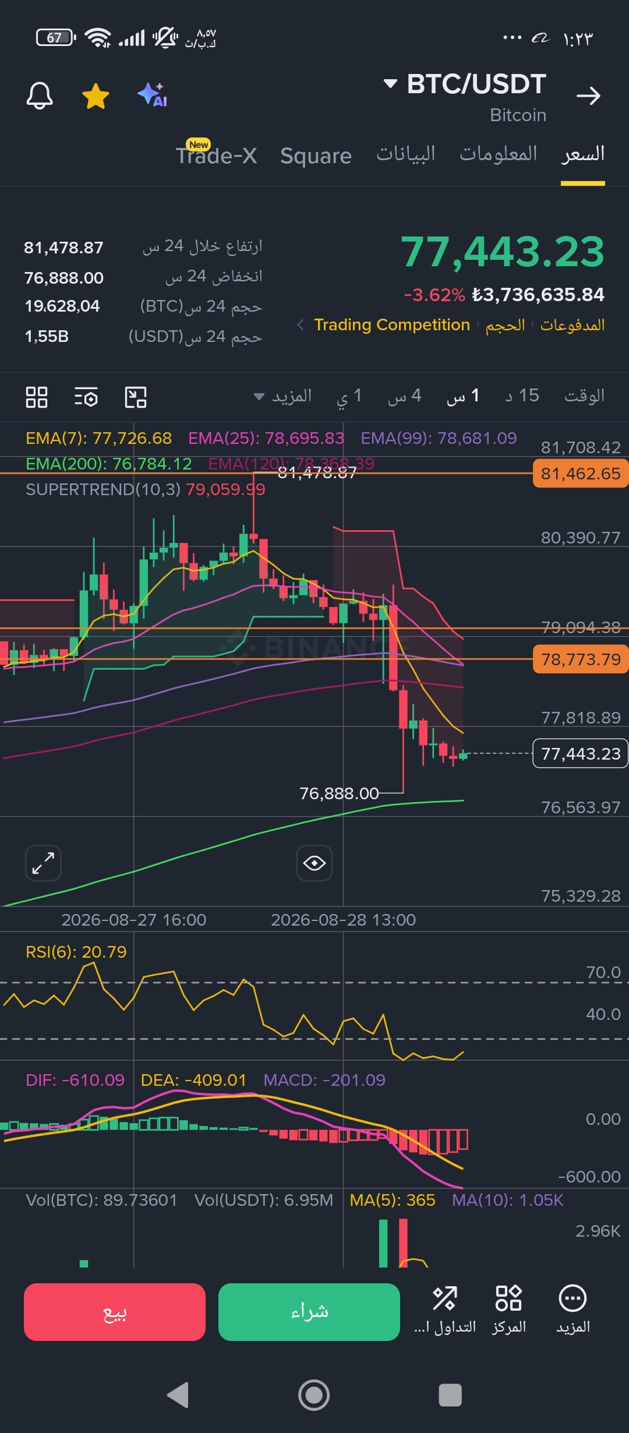Viewport: 629px width, 1433px height.
Task: Tap the Android recent apps button
Action: [450, 1395]
